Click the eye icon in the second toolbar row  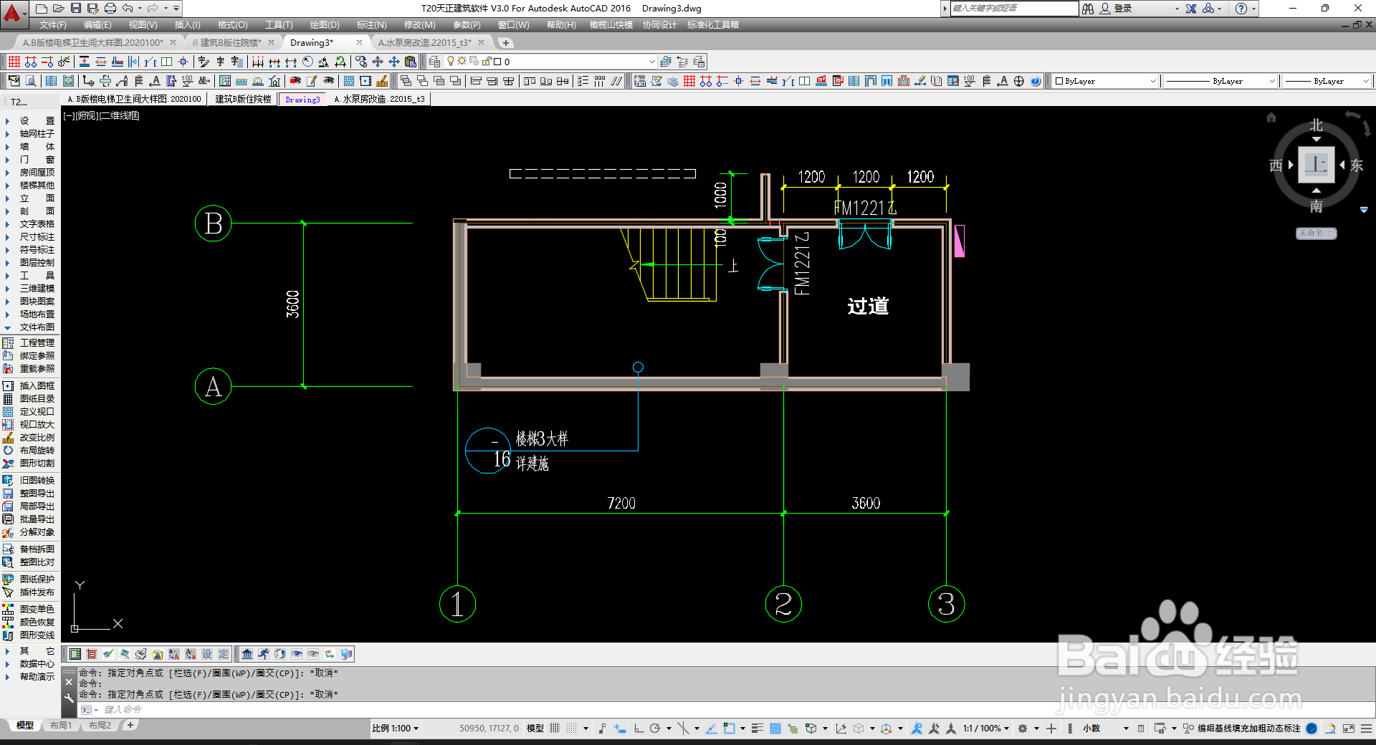coord(329,81)
